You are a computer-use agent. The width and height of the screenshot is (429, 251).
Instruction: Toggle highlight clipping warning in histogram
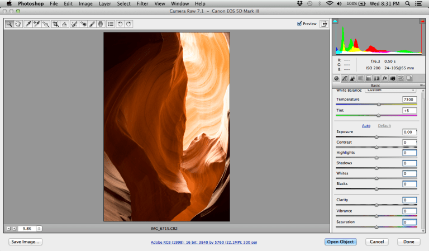pyautogui.click(x=422, y=21)
